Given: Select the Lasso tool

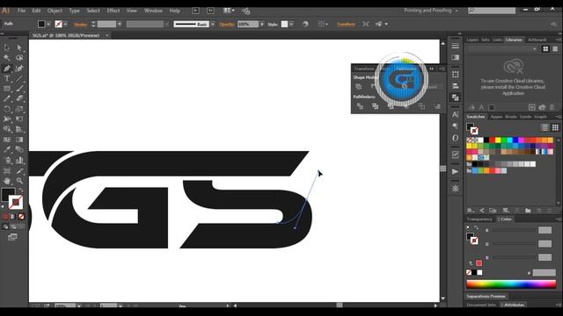Looking at the screenshot, I should click(19, 58).
